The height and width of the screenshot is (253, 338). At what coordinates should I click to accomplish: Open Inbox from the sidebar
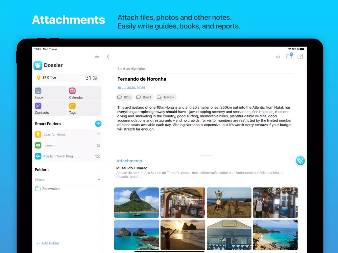(50, 93)
